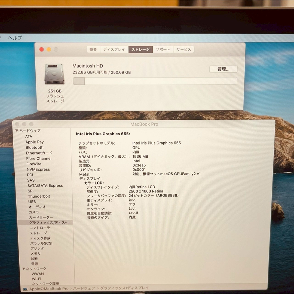The image size is (294, 294).
Task: Click Metal support value GPUFamily2 v1
Action: (167, 174)
